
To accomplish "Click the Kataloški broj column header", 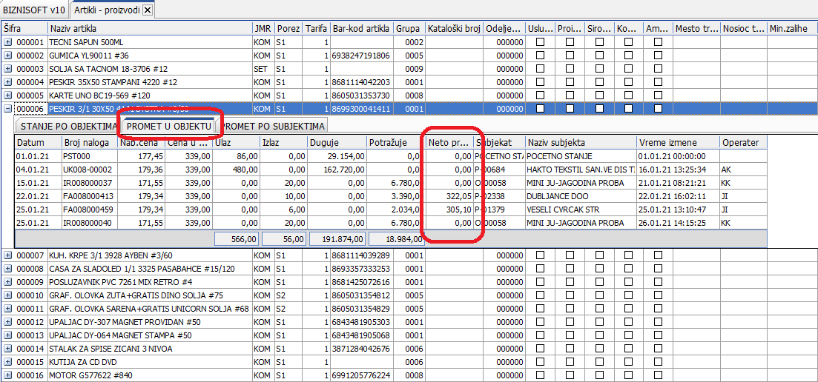I will click(454, 28).
